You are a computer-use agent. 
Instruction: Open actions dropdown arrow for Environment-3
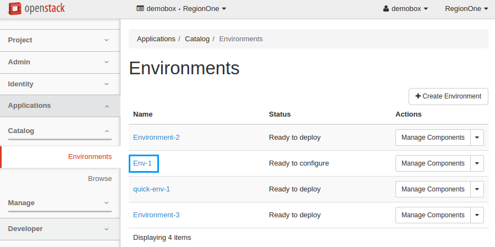[x=477, y=215]
